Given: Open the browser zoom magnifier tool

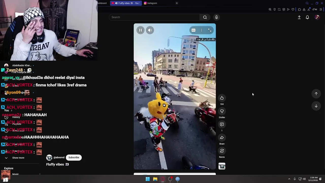Looking at the screenshot, I should click(x=270, y=10).
